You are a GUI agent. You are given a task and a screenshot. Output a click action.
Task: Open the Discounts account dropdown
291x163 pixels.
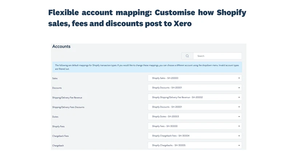tap(195, 88)
